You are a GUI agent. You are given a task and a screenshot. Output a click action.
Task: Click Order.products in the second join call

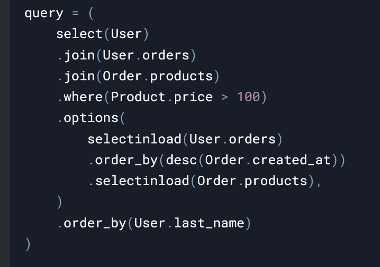(158, 77)
